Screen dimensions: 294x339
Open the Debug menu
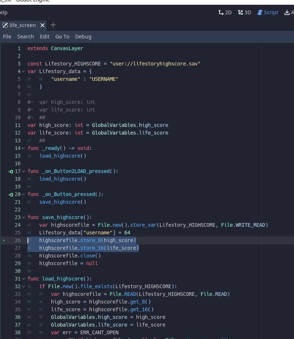click(83, 37)
